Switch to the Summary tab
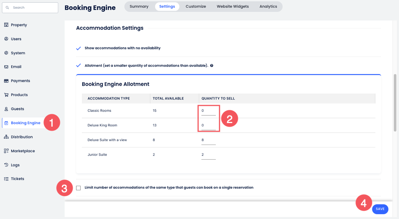The width and height of the screenshot is (399, 219). coord(139,6)
